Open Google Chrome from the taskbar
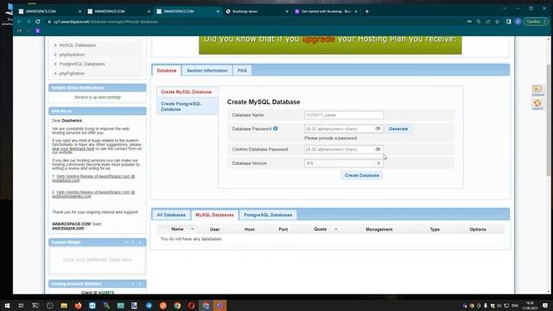Viewport: 553px width, 311px height. 177,305
